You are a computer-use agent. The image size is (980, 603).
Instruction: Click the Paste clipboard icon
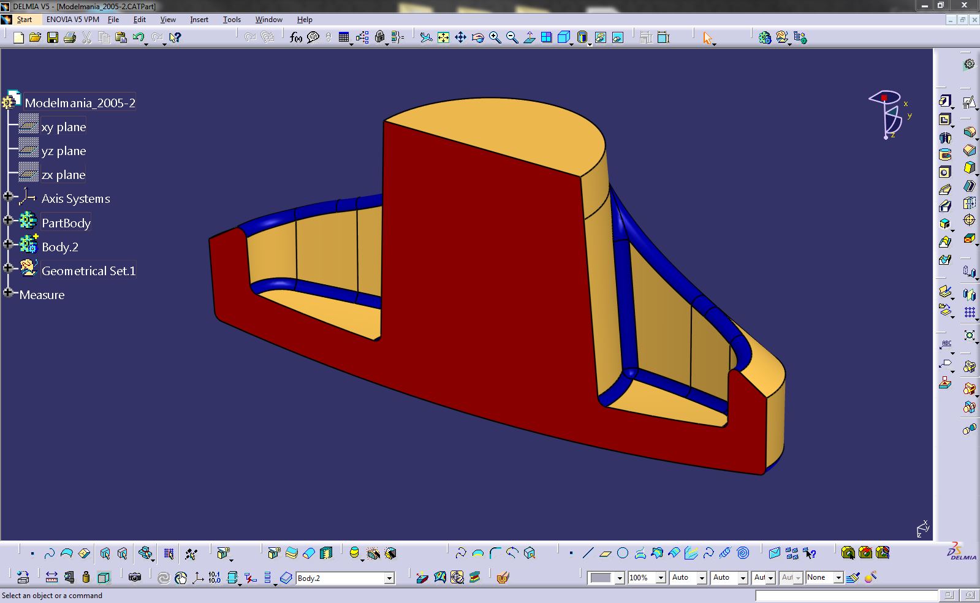[121, 38]
